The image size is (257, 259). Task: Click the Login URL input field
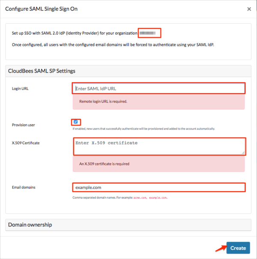tap(158, 89)
